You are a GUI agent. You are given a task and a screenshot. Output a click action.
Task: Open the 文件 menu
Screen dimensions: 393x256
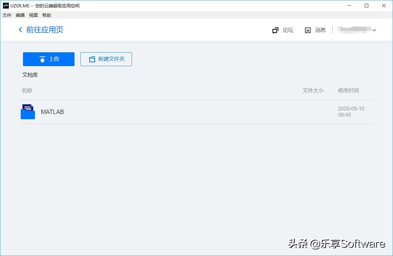pos(7,15)
